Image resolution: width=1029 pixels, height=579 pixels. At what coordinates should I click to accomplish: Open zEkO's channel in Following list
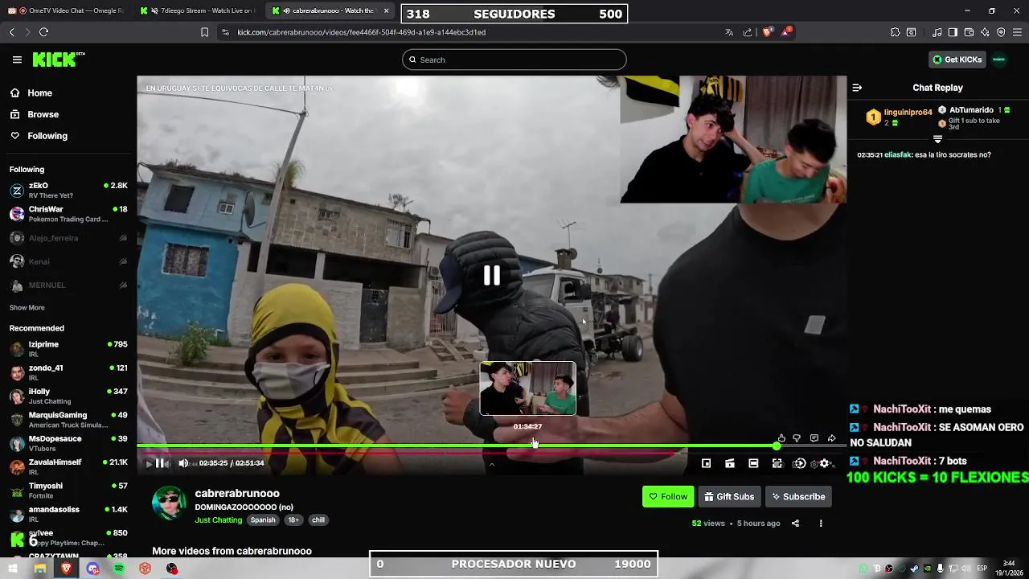pos(68,191)
